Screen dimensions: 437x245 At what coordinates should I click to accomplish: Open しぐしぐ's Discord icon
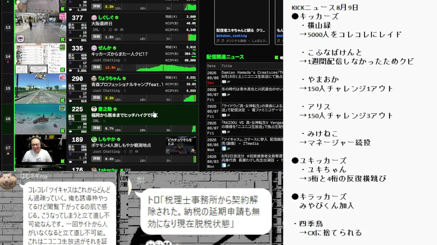[122, 30]
